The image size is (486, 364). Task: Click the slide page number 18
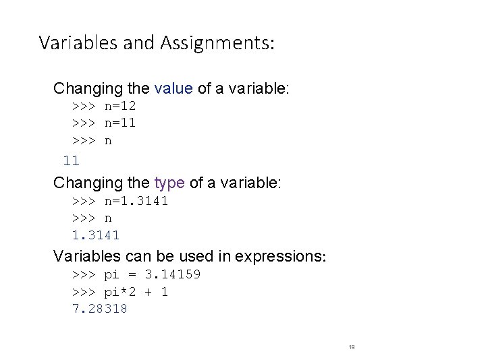352,347
